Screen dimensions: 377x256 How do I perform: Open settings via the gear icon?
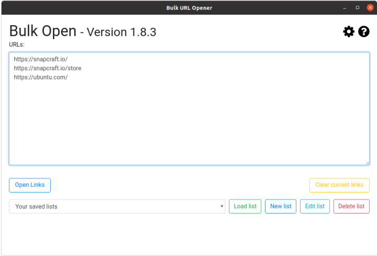pos(349,31)
